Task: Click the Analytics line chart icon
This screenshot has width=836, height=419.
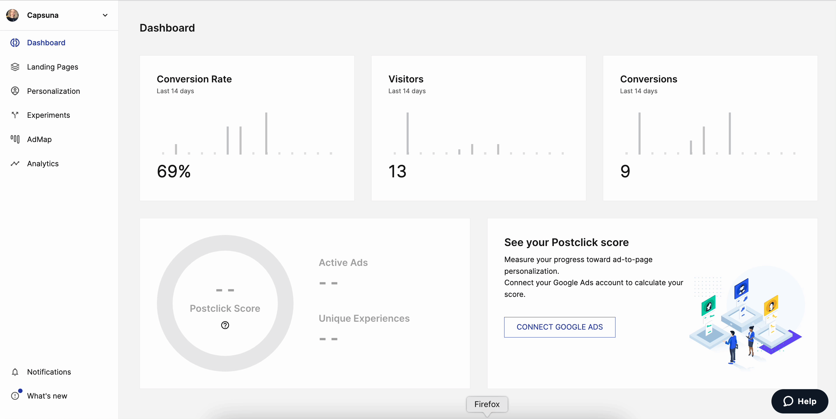Action: tap(15, 164)
